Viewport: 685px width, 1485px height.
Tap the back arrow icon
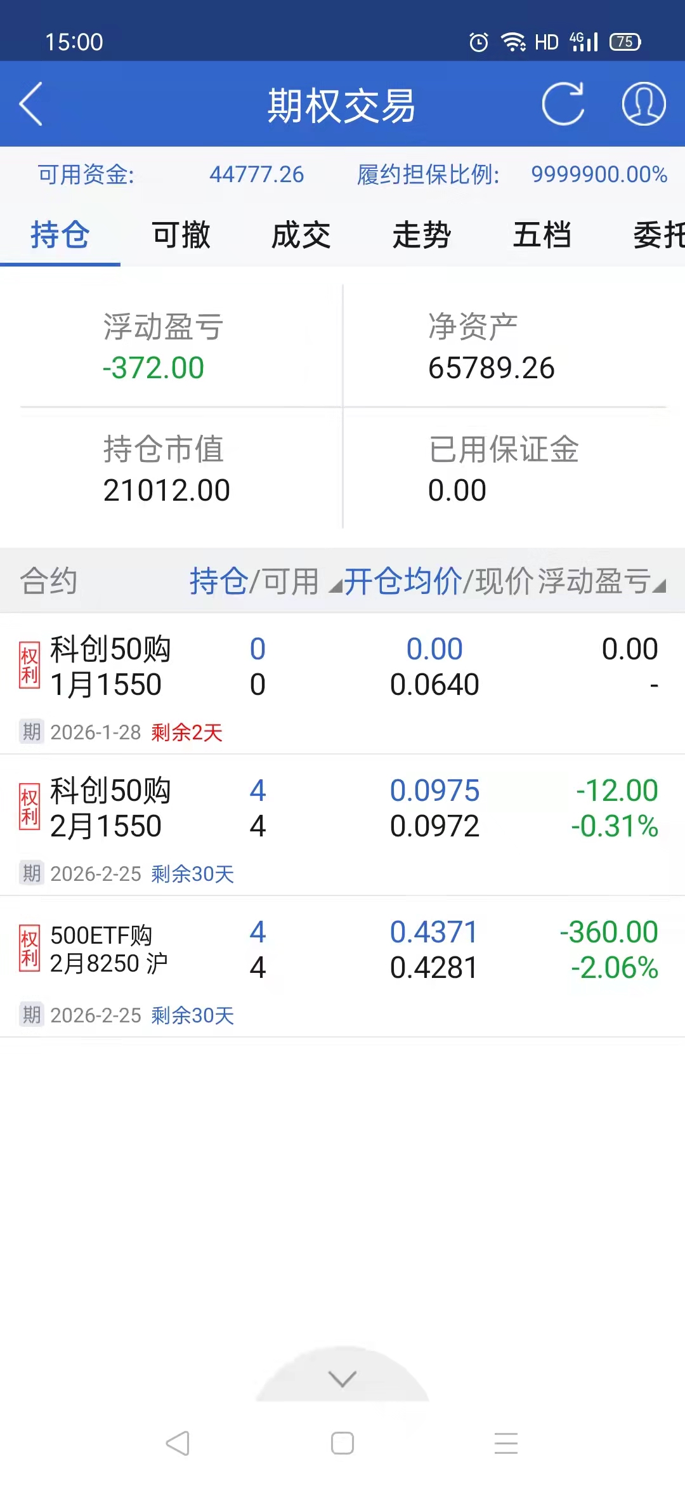[x=30, y=104]
